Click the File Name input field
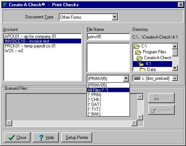The height and width of the screenshot is (146, 186). (x=108, y=37)
